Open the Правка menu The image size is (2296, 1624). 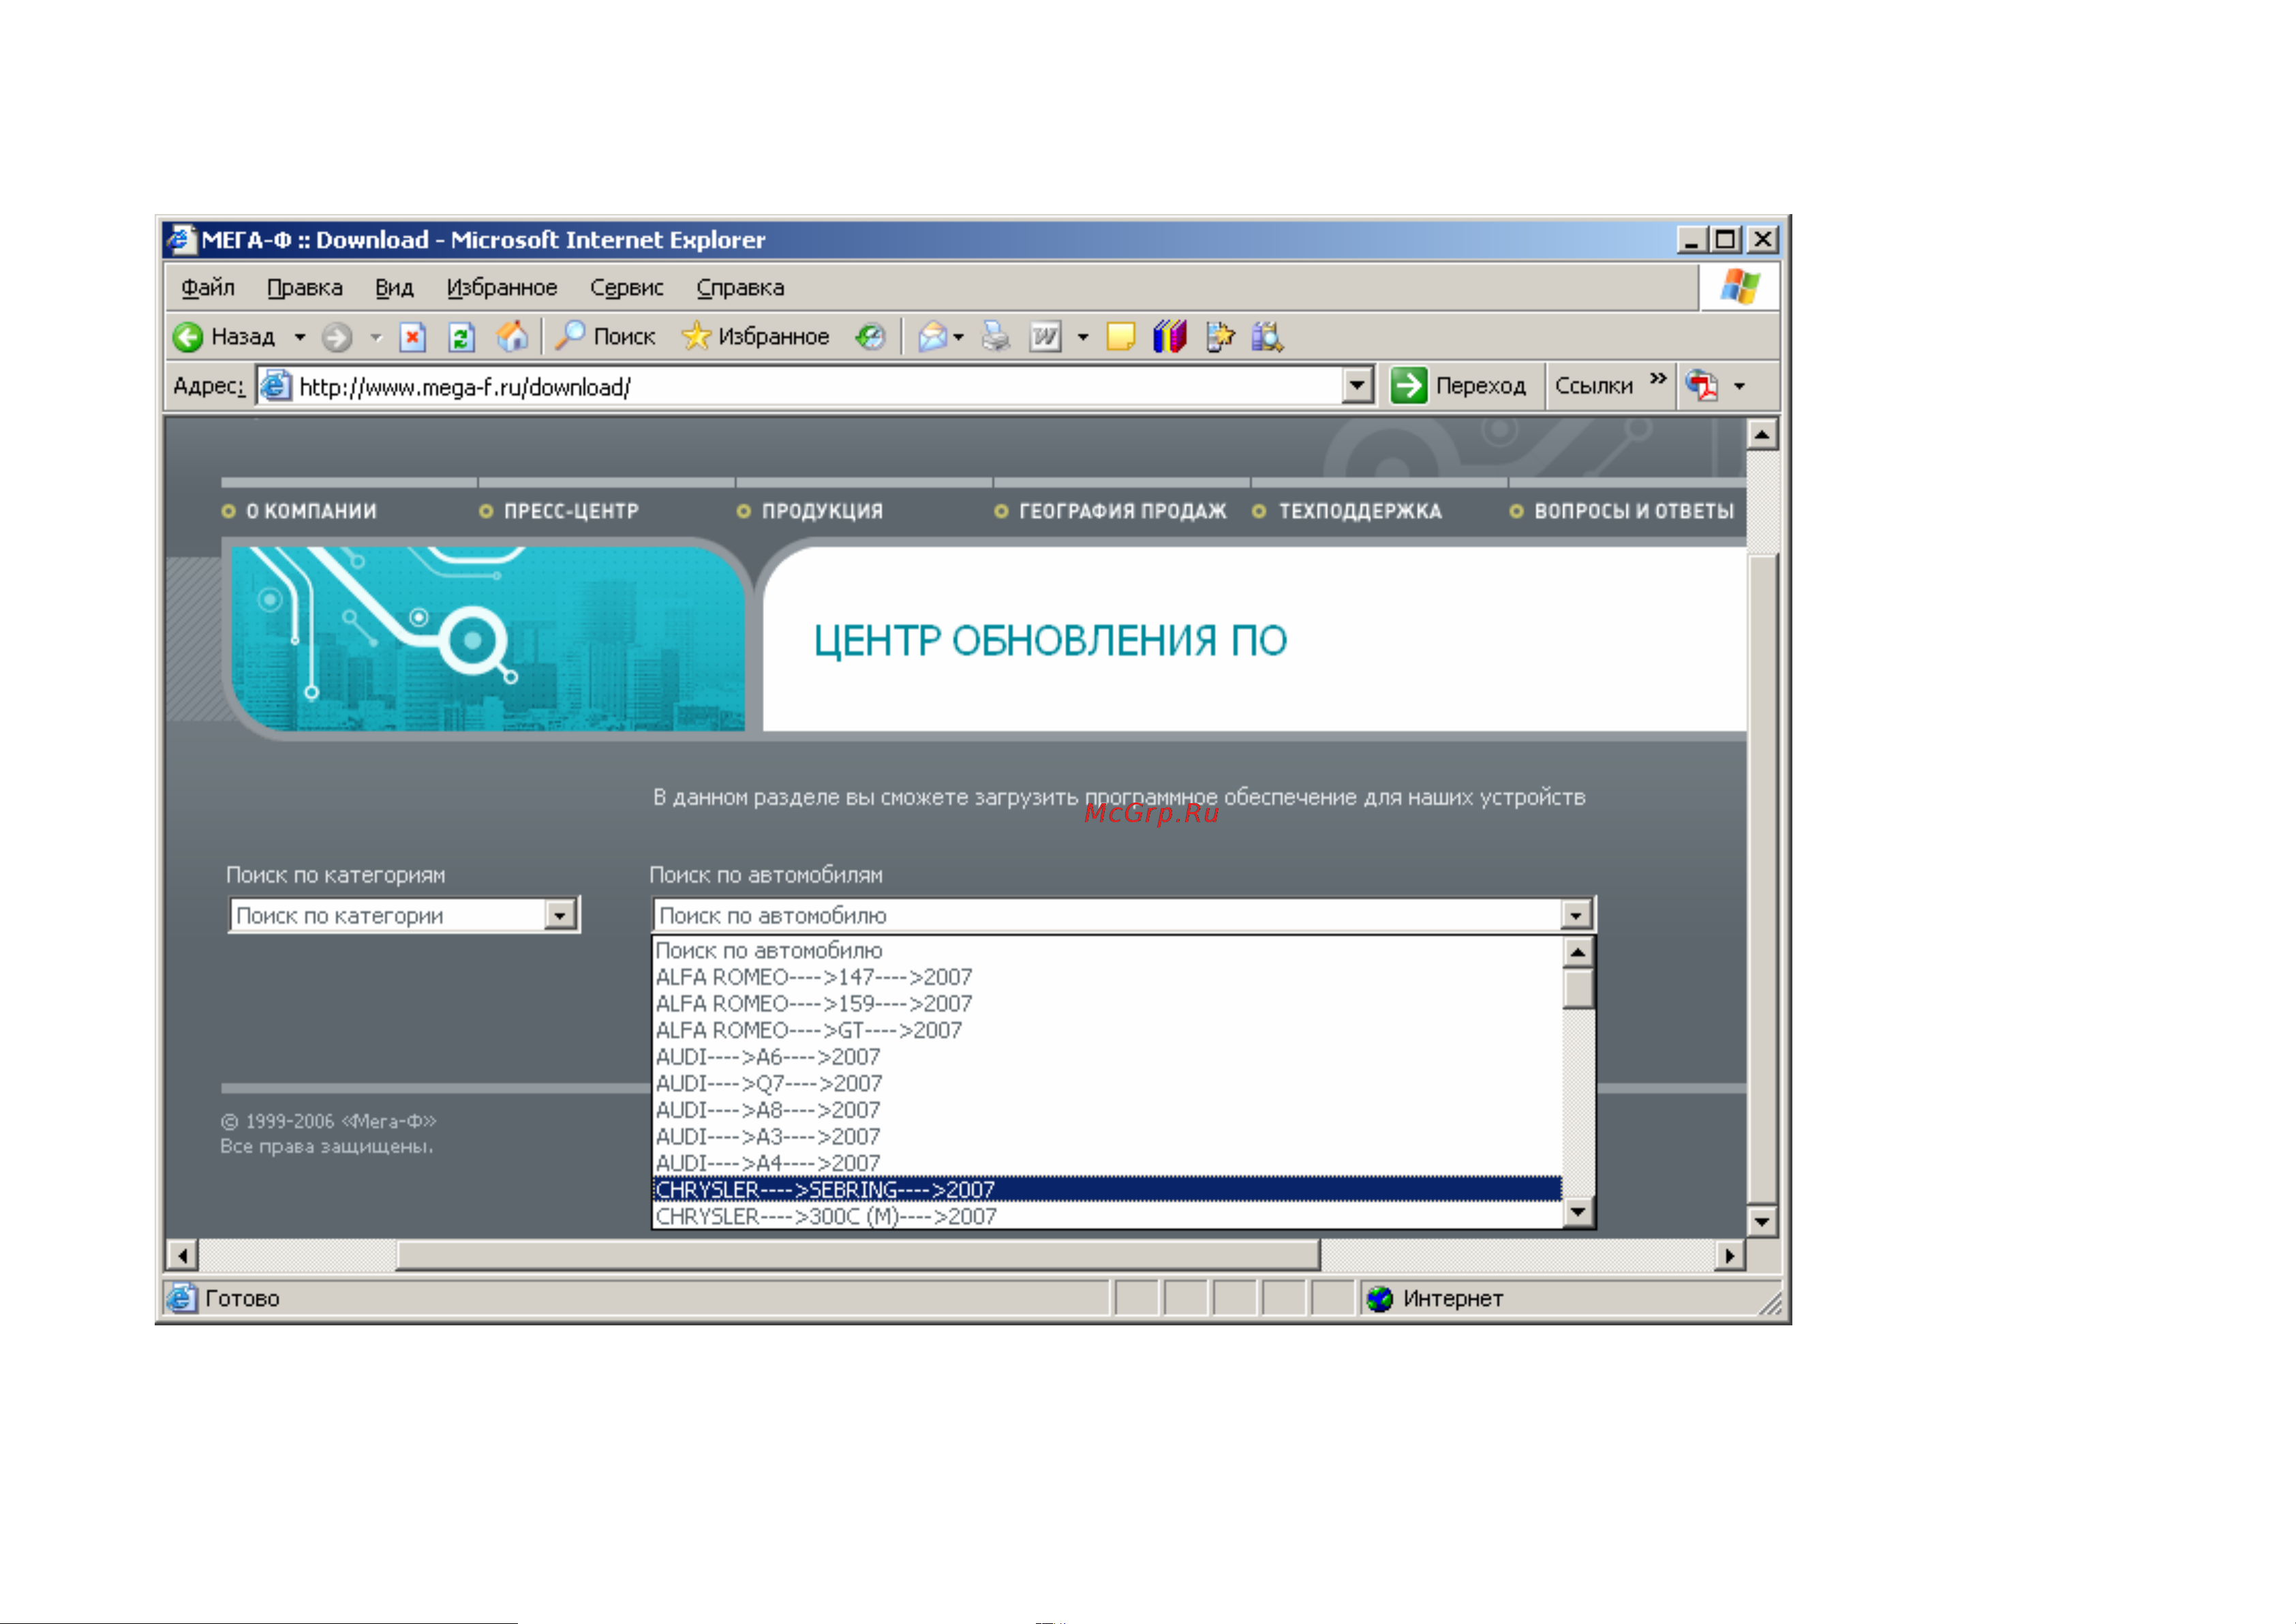click(x=305, y=288)
